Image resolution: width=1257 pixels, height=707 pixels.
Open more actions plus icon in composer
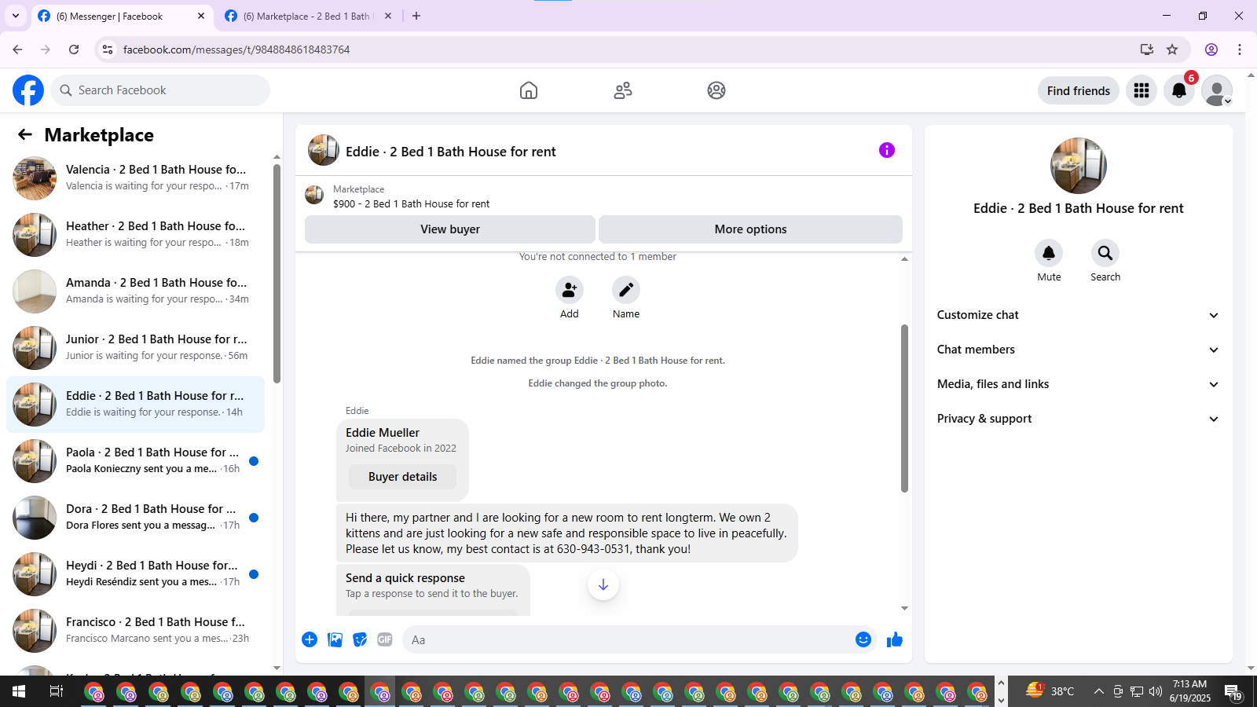pyautogui.click(x=310, y=639)
